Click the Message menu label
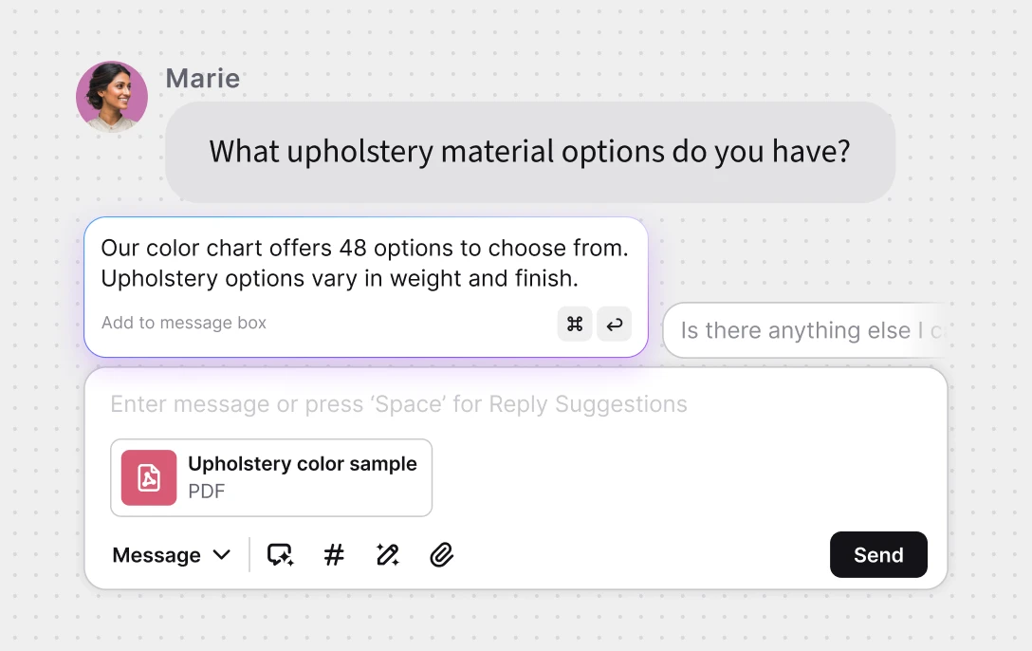This screenshot has height=651, width=1032. [x=157, y=554]
